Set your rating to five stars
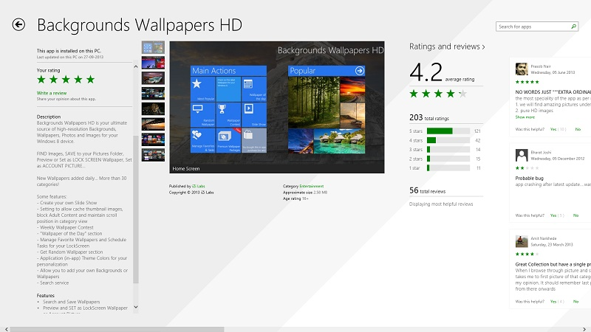 pos(90,80)
